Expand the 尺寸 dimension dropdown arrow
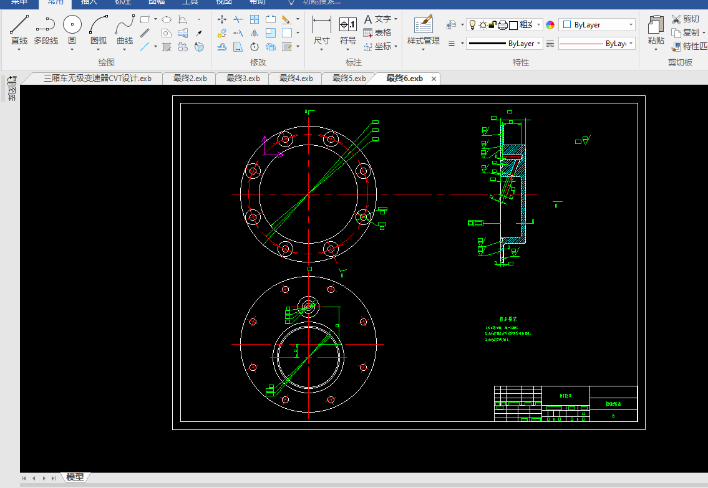 (321, 49)
